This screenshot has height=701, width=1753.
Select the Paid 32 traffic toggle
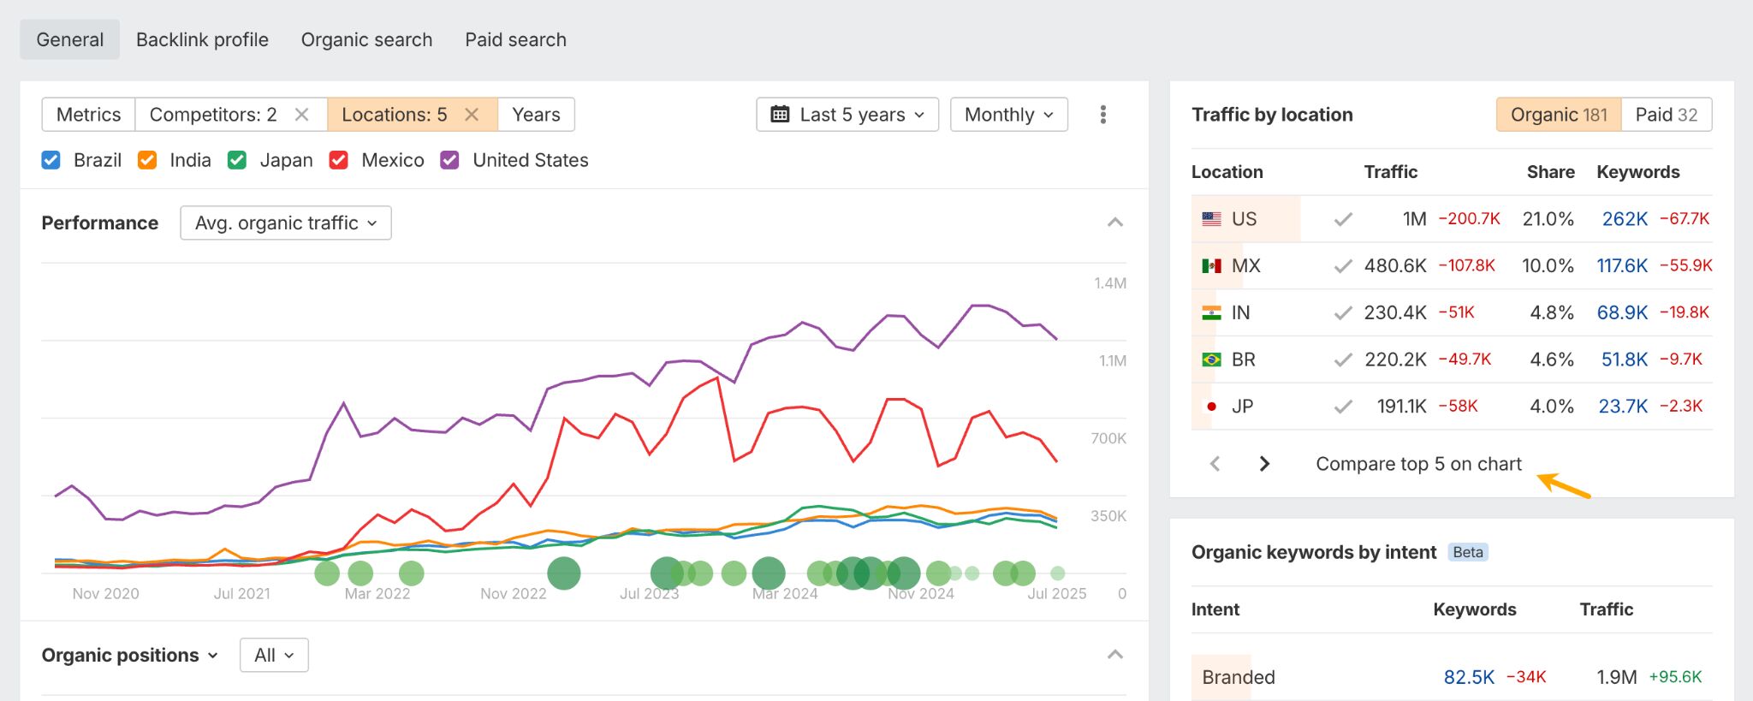[1666, 115]
